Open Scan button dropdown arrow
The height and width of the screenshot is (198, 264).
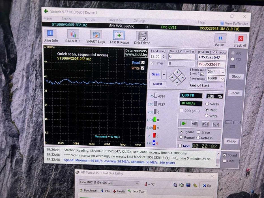(164, 75)
